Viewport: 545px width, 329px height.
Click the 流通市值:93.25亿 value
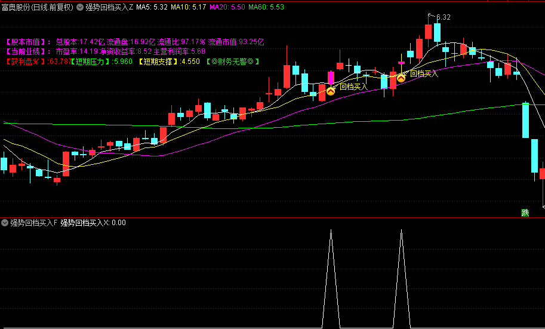(x=236, y=42)
